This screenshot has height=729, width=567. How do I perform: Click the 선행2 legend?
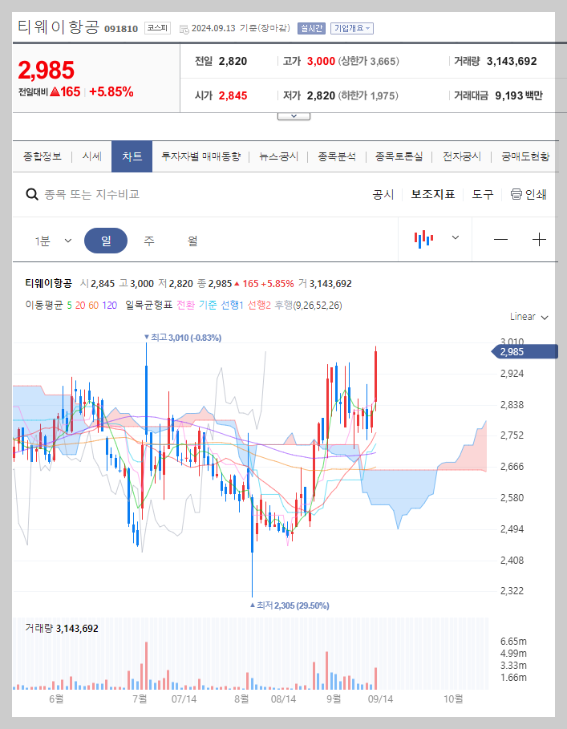click(259, 305)
